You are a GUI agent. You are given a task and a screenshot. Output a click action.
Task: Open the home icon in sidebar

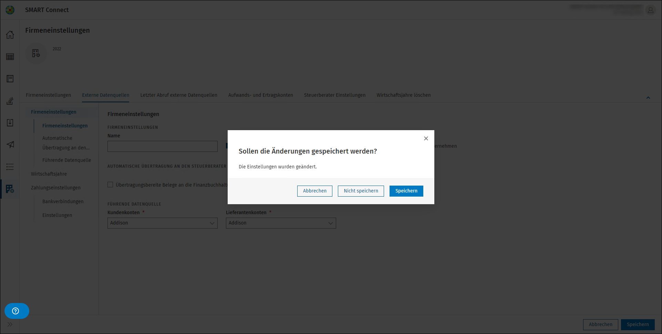pos(10,35)
